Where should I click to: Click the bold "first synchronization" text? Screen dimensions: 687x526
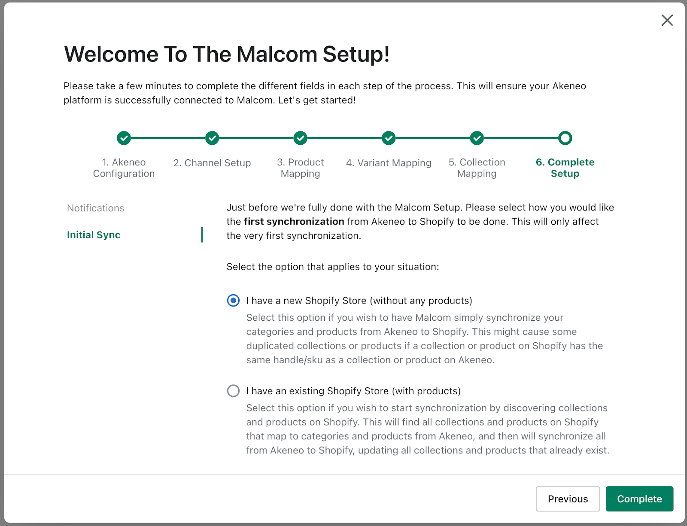pos(294,222)
